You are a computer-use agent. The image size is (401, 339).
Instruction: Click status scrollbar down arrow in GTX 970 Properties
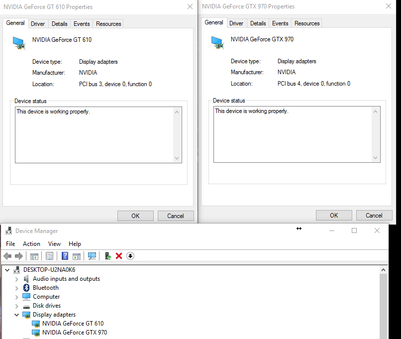click(x=375, y=158)
